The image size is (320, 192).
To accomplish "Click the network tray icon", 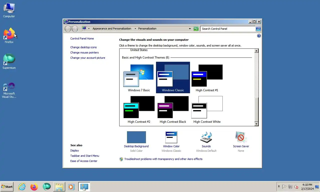I will click(290, 187).
